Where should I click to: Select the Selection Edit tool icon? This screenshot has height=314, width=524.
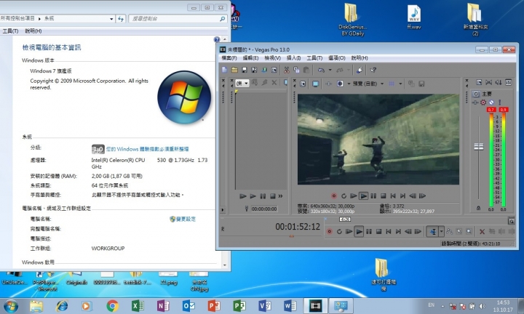pos(459,231)
